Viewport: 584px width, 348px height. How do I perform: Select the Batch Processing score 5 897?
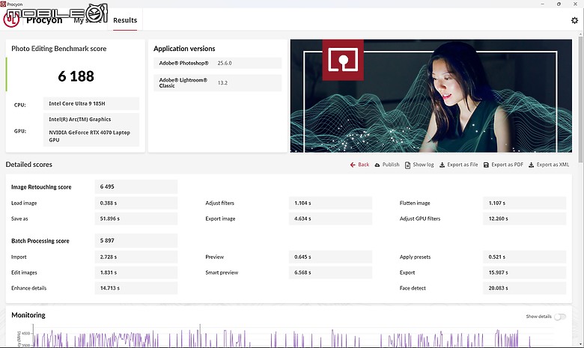click(107, 240)
